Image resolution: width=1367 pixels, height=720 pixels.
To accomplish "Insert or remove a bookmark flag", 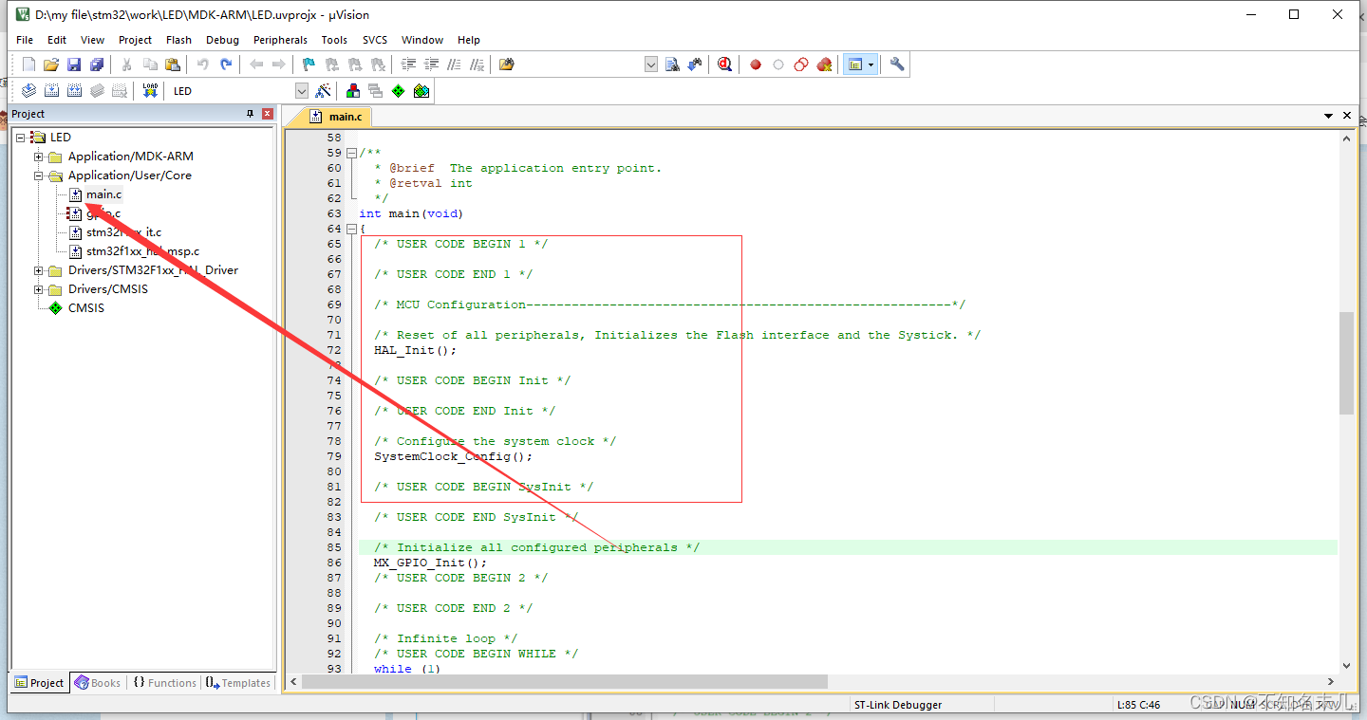I will click(x=309, y=65).
